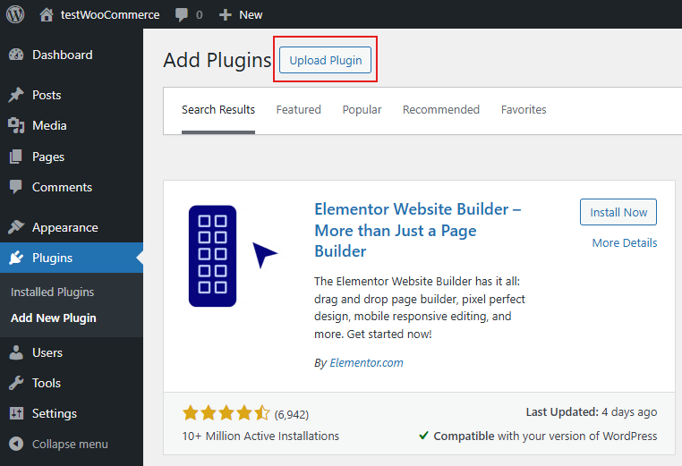Click the Dashboard gauge icon

click(x=16, y=55)
